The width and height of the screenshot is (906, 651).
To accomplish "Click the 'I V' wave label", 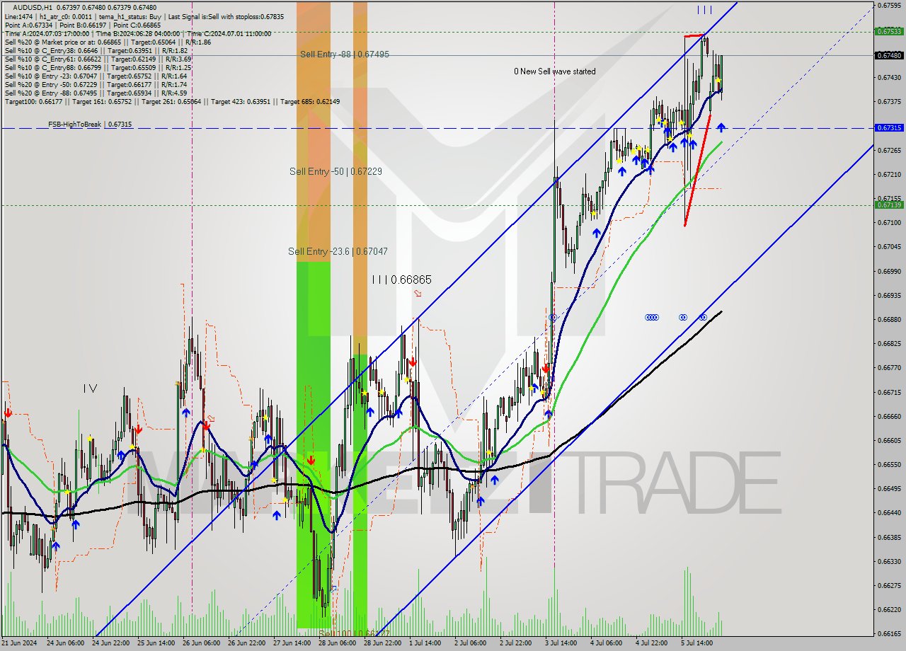I will tap(90, 388).
